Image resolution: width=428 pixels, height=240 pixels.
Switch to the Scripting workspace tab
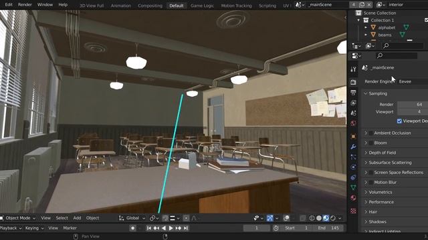tap(267, 5)
